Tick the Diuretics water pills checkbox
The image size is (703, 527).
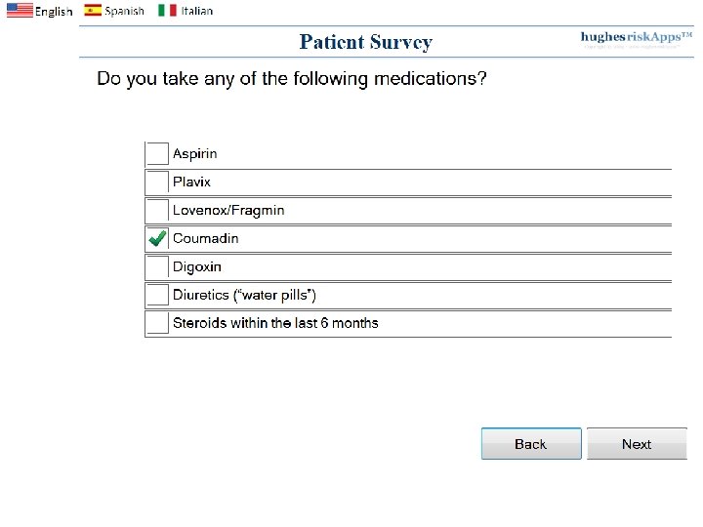coord(157,295)
